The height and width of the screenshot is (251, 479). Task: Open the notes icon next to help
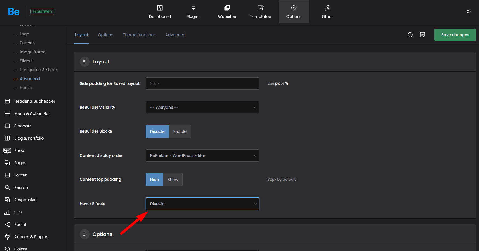[x=423, y=35]
